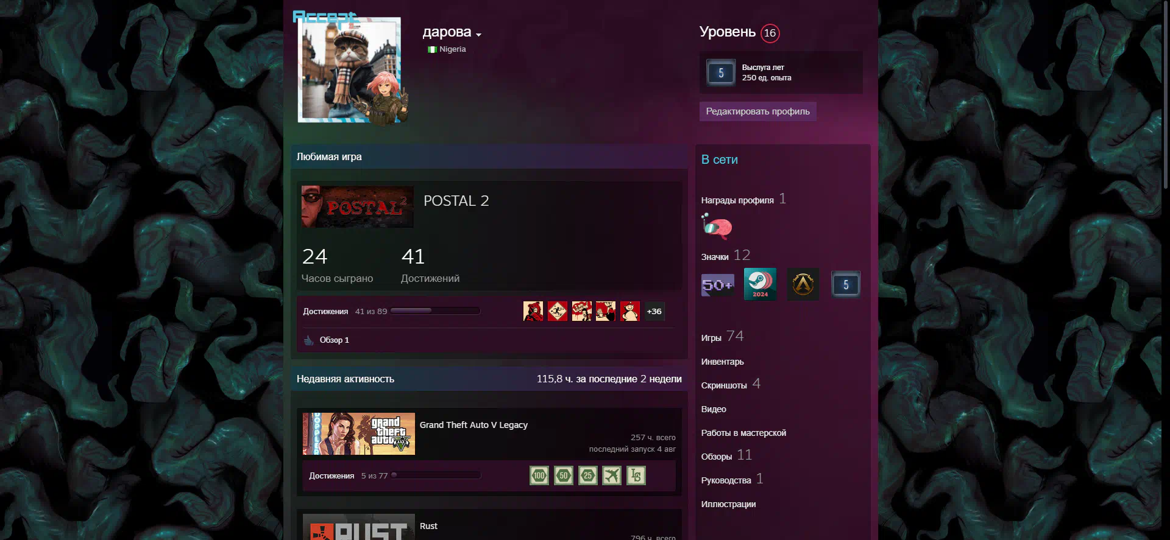Click GTA V 50 achievement icon
Viewport: 1170px width, 540px height.
coord(564,475)
